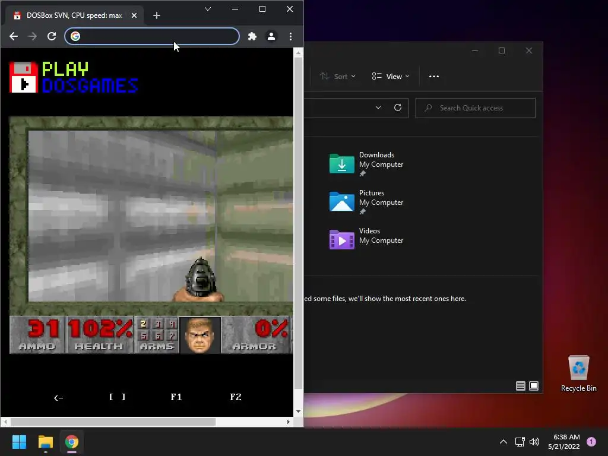Open the Recycle Bin desktop icon

578,374
